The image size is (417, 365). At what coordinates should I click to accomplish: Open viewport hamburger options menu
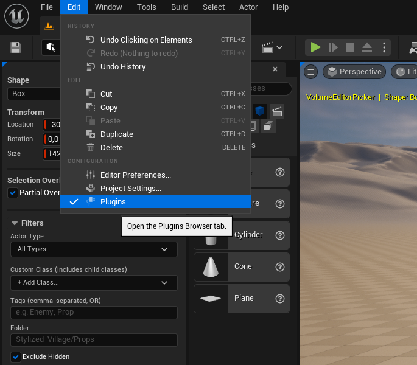pyautogui.click(x=310, y=72)
